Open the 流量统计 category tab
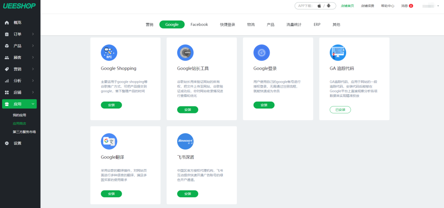 tap(294, 25)
